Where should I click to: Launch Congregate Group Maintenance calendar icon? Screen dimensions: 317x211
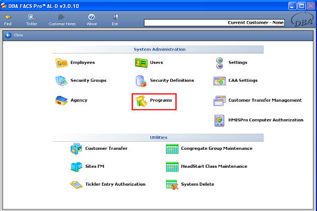pyautogui.click(x=172, y=149)
